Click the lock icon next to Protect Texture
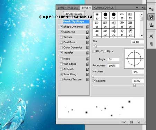This screenshot has width=156, height=130. click(87, 79)
